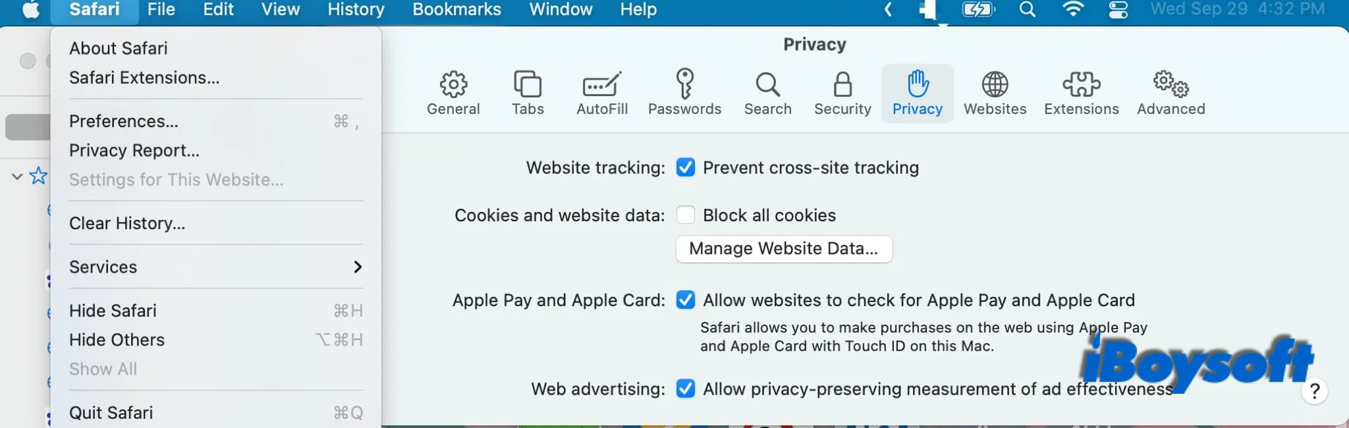Click the Manage Website Data button
1349x428 pixels.
(x=783, y=249)
